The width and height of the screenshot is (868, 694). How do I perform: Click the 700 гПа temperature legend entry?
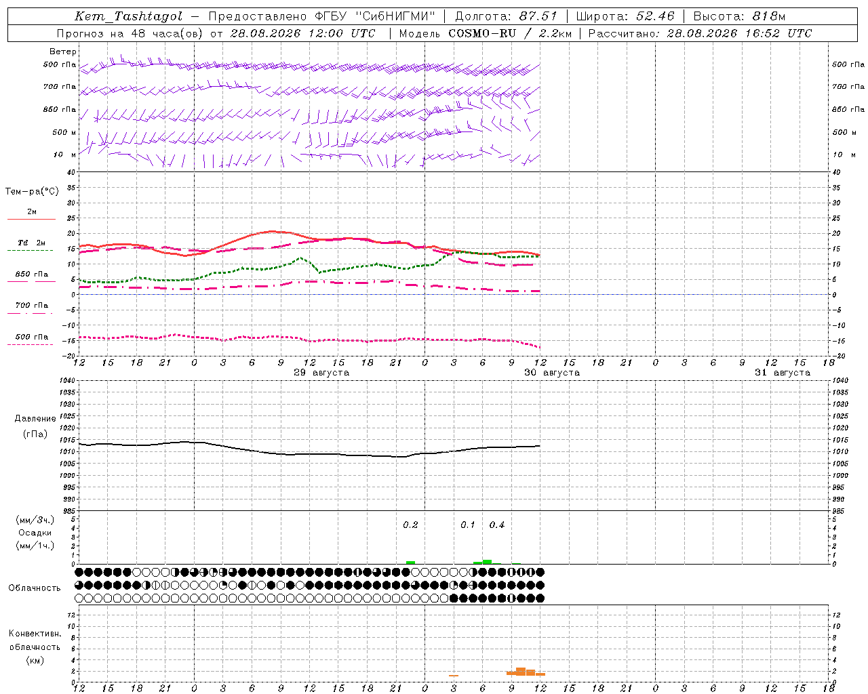31,308
